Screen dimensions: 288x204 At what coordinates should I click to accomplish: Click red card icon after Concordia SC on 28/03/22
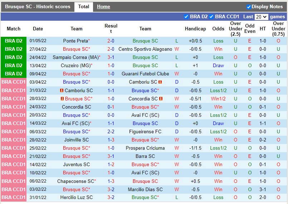[x=161, y=99]
